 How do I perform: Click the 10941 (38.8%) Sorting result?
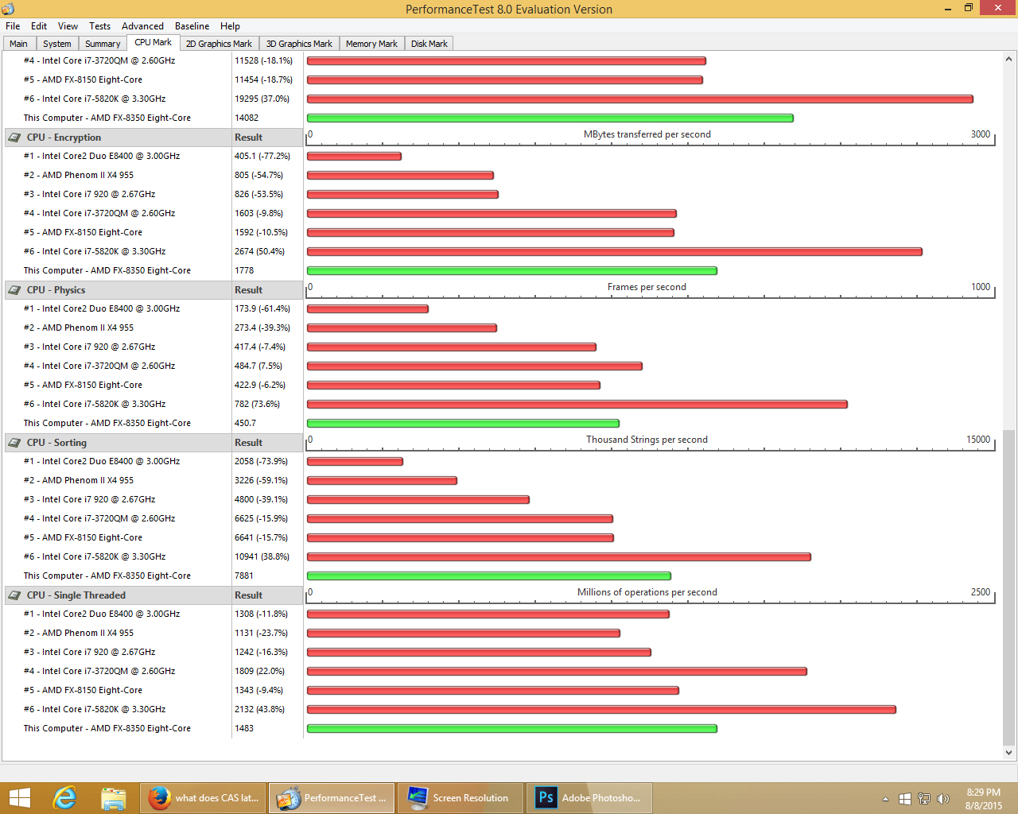point(262,556)
